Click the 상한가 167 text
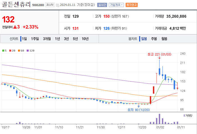The width and height of the screenshot is (197, 134). coord(120,16)
